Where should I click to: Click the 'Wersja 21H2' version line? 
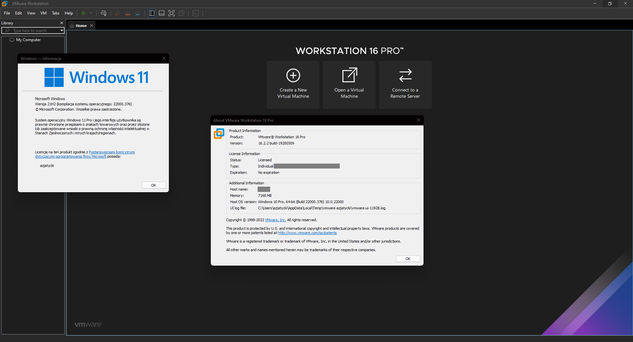83,104
